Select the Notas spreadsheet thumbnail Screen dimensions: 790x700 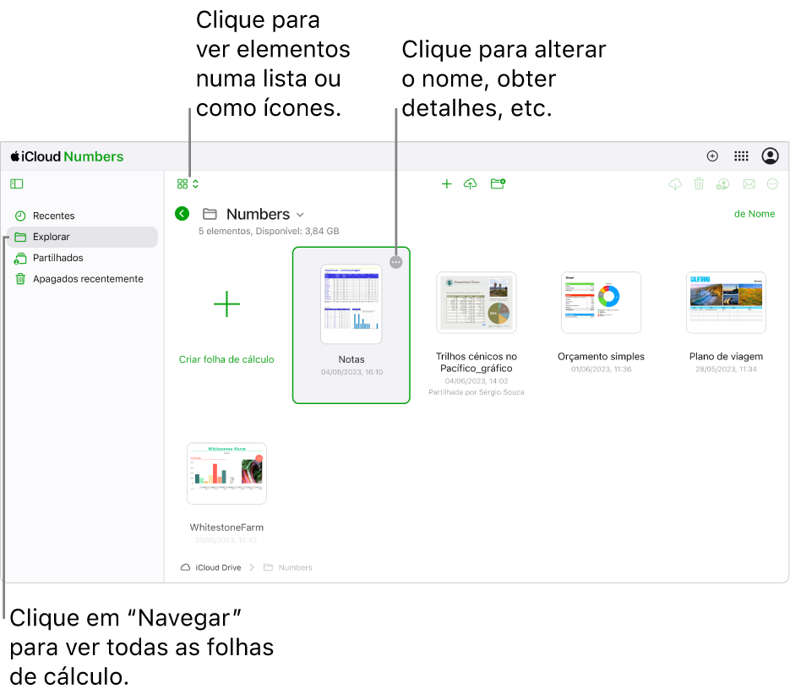point(351,304)
